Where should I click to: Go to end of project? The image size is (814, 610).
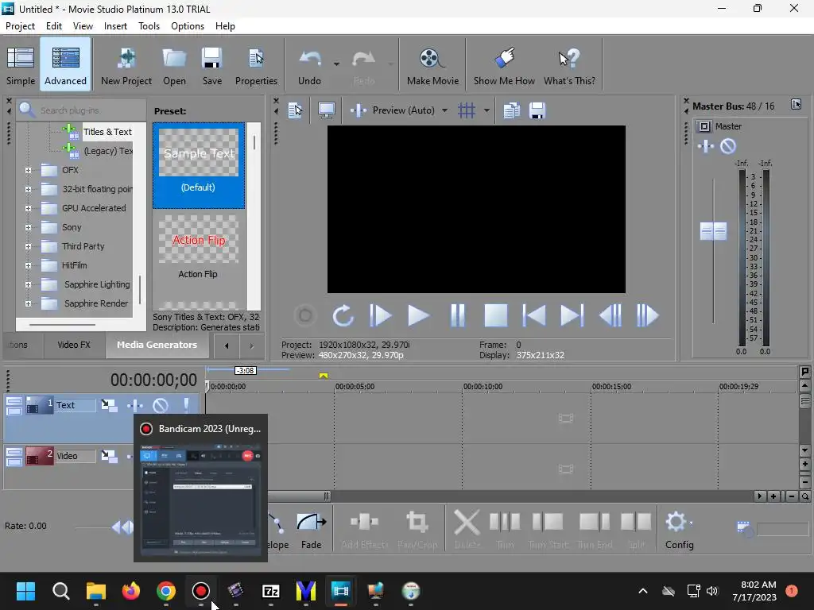[x=572, y=315]
